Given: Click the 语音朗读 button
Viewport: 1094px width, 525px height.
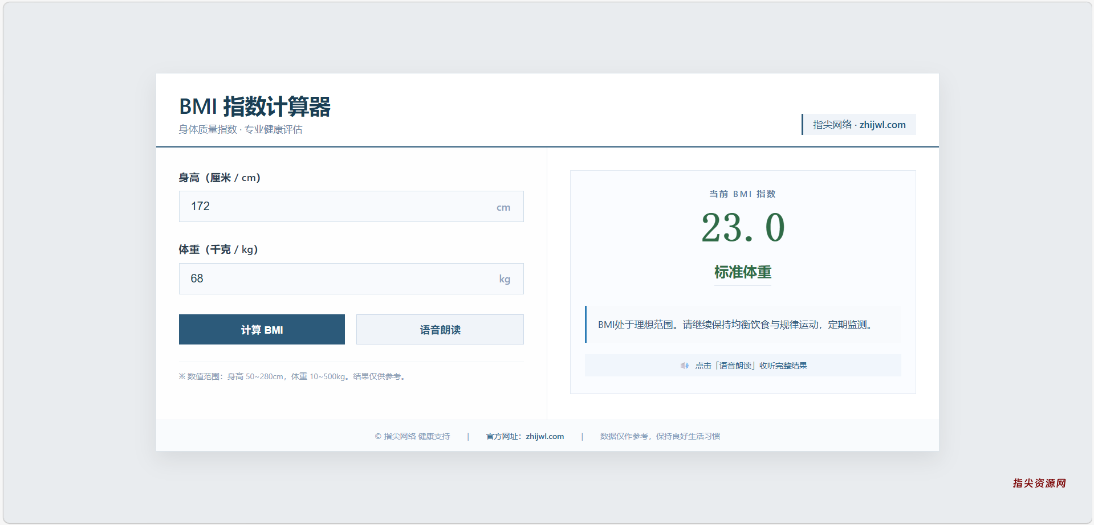Looking at the screenshot, I should pyautogui.click(x=440, y=330).
